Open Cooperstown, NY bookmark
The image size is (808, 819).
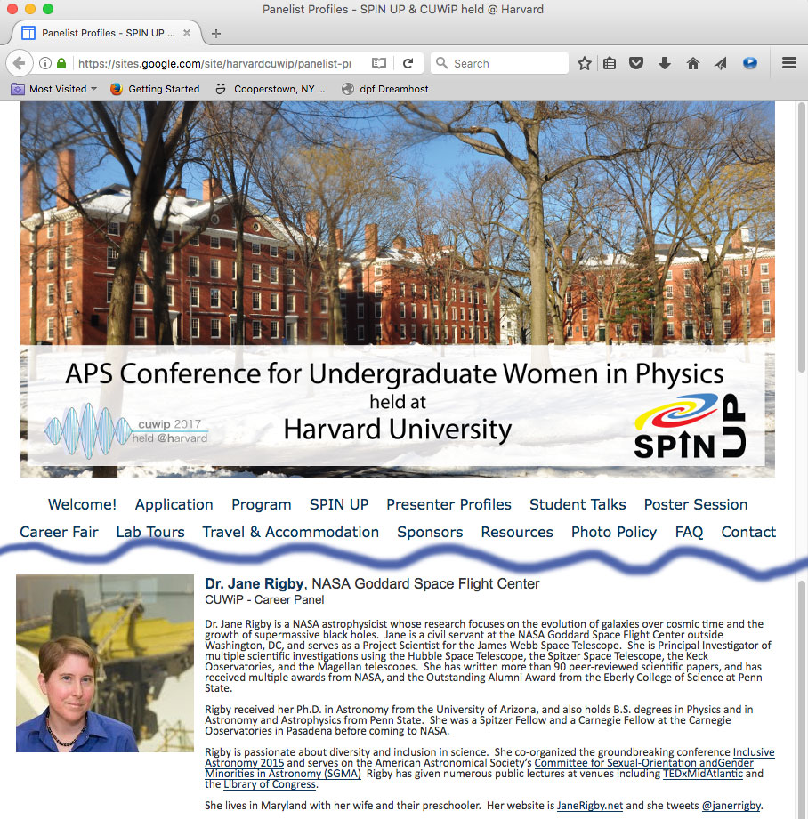tap(271, 89)
